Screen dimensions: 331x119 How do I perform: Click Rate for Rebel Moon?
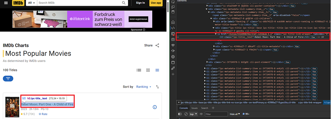tap(43, 114)
